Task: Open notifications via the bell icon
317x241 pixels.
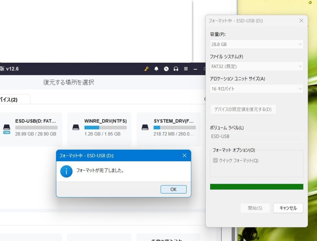Action: [x=156, y=69]
